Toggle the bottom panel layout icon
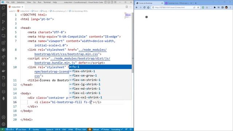This screenshot has height=131, width=233. pyautogui.click(x=109, y=2)
